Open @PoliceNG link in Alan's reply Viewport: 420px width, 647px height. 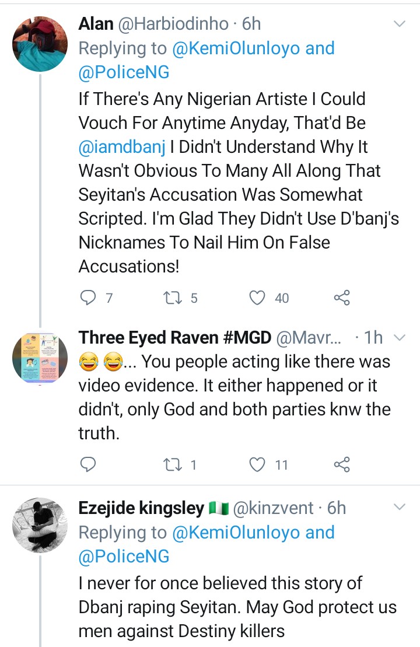coord(124,73)
